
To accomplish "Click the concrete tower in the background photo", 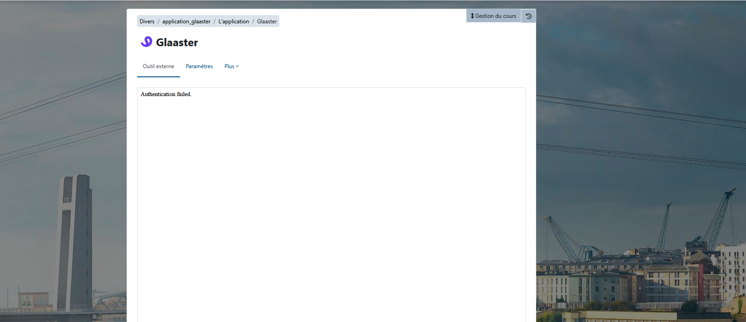I will click(x=75, y=242).
